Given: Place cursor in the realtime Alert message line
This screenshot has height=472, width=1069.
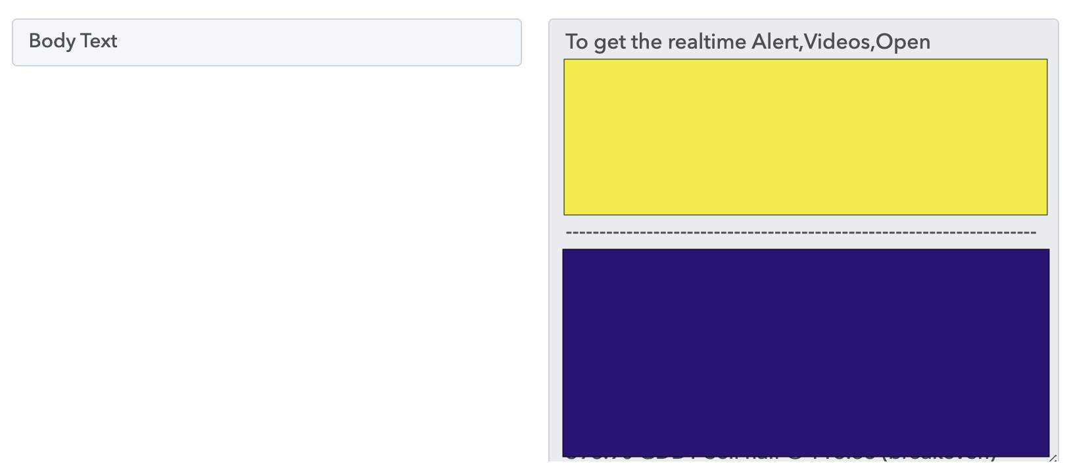Looking at the screenshot, I should pyautogui.click(x=748, y=42).
